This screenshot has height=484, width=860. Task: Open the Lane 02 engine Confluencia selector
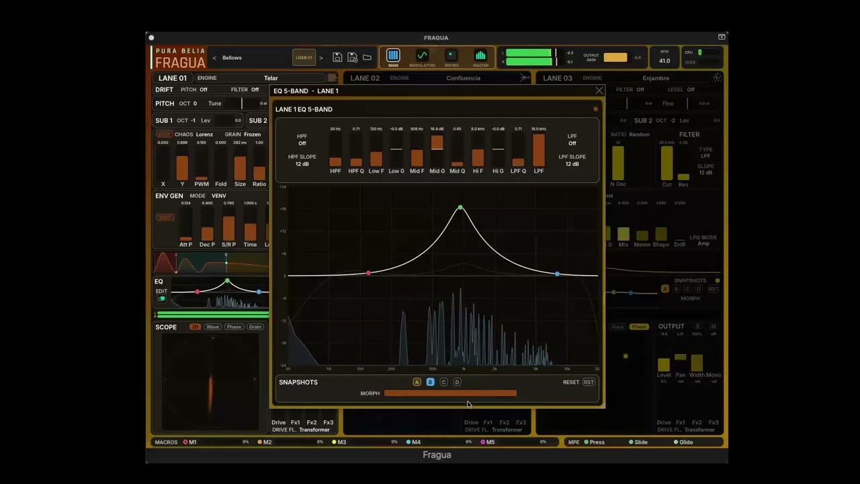coord(464,78)
